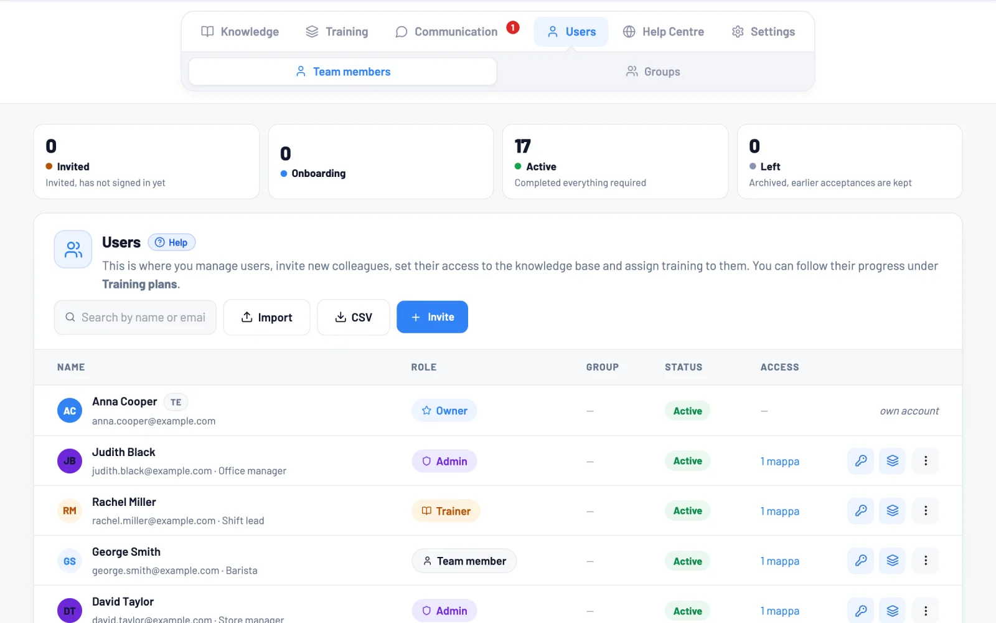Click Rachel Miller's Trainer role badge

[446, 511]
